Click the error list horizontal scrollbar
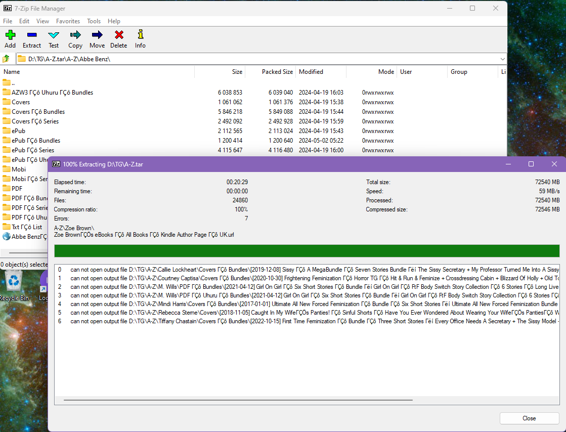 pyautogui.click(x=238, y=400)
